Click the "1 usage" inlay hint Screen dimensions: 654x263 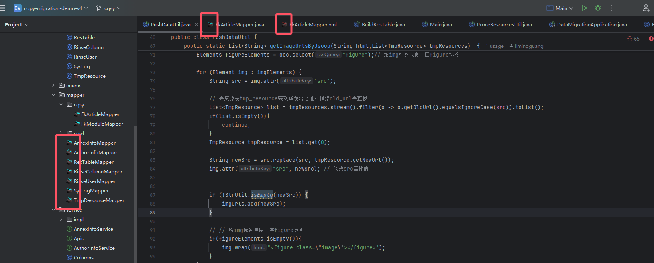click(x=494, y=46)
